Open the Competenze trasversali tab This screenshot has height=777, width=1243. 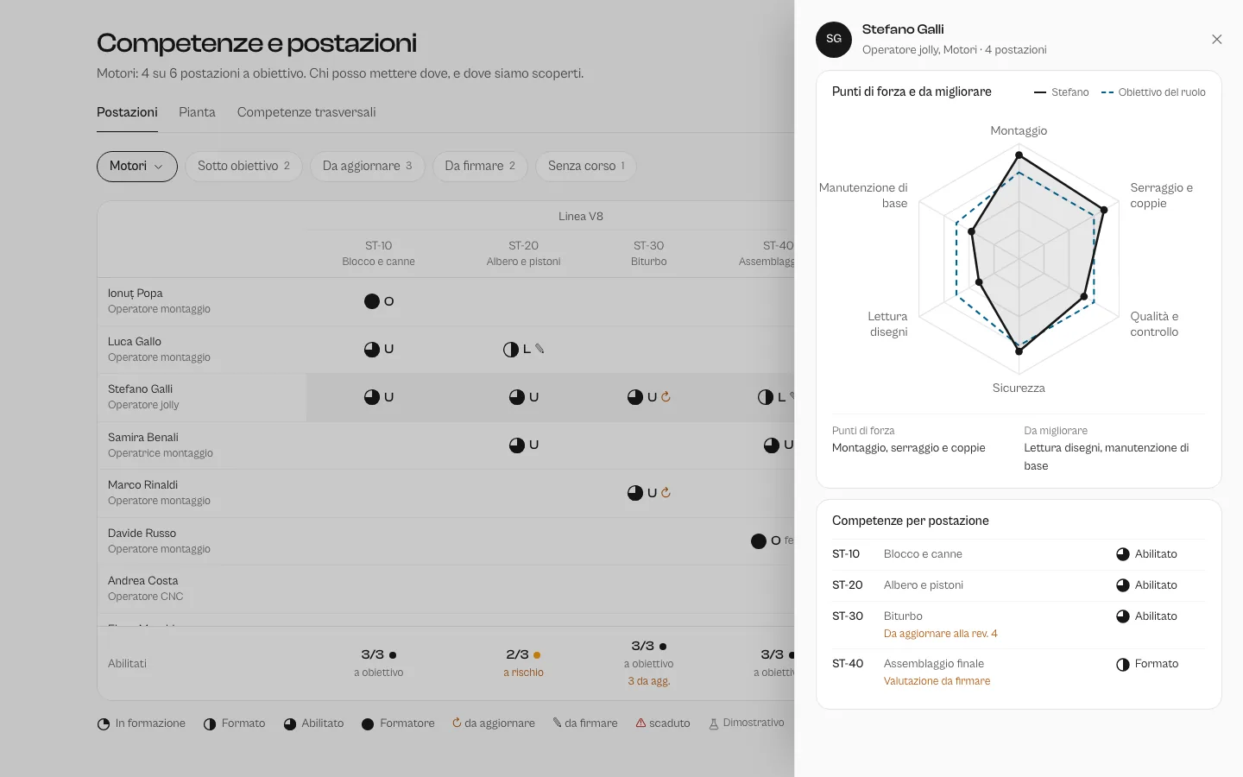306,112
